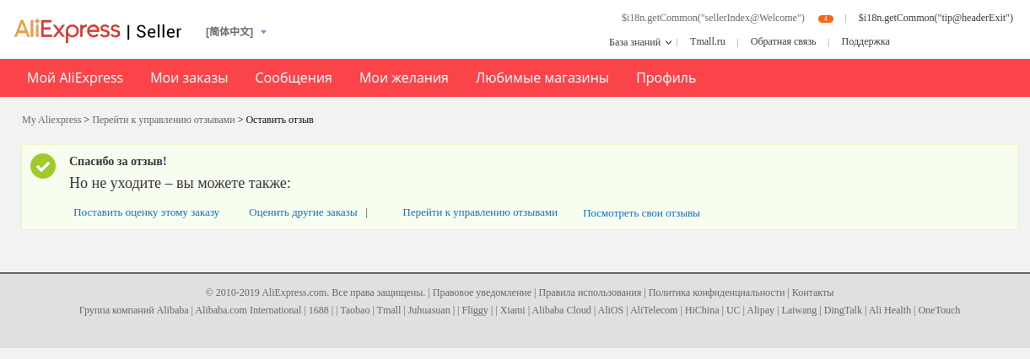Click the DingTalk footer link
The width and height of the screenshot is (1030, 359).
click(844, 310)
